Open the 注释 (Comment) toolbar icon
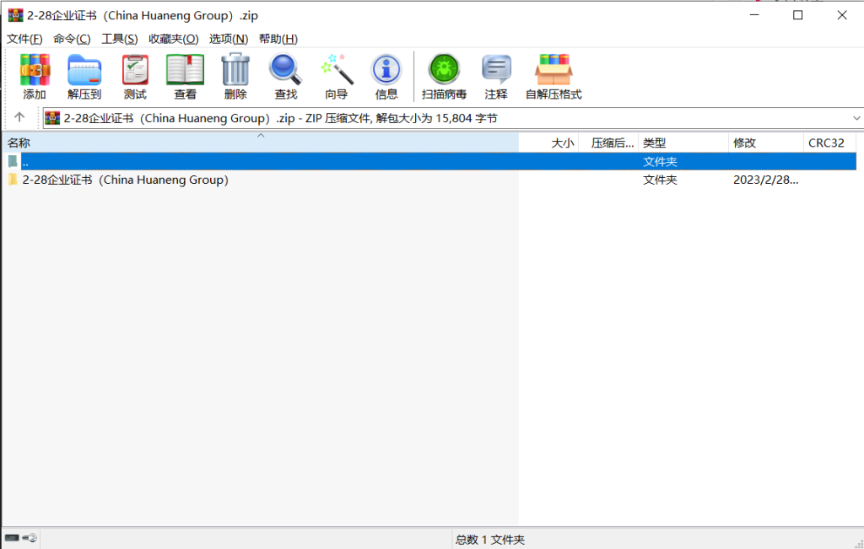 tap(496, 76)
